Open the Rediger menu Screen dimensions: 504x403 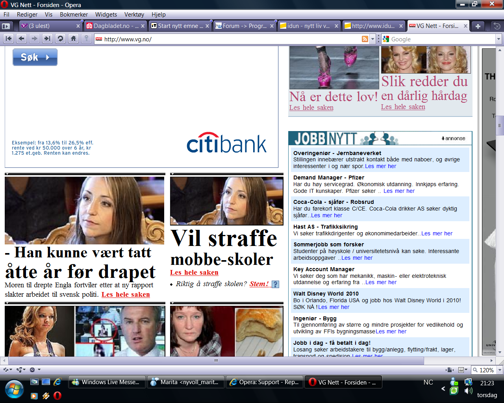[x=27, y=15]
